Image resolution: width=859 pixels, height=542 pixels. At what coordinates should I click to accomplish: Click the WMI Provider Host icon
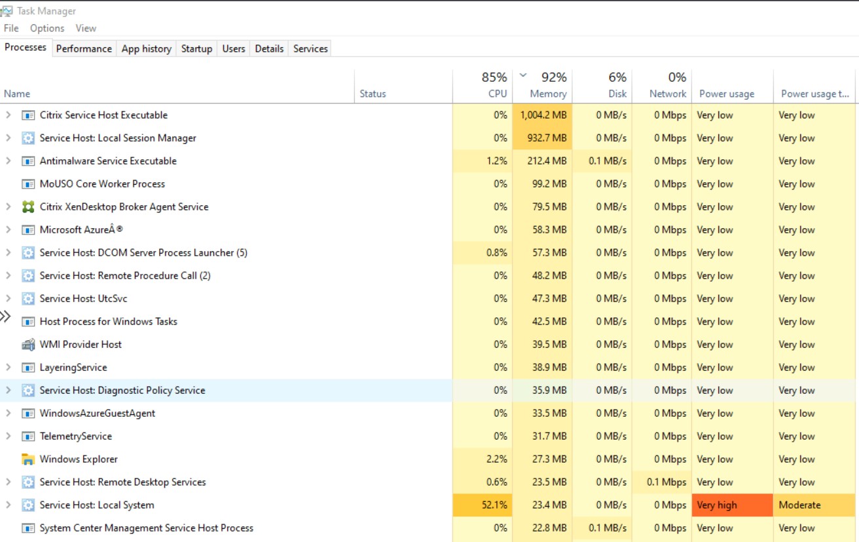[x=28, y=345]
